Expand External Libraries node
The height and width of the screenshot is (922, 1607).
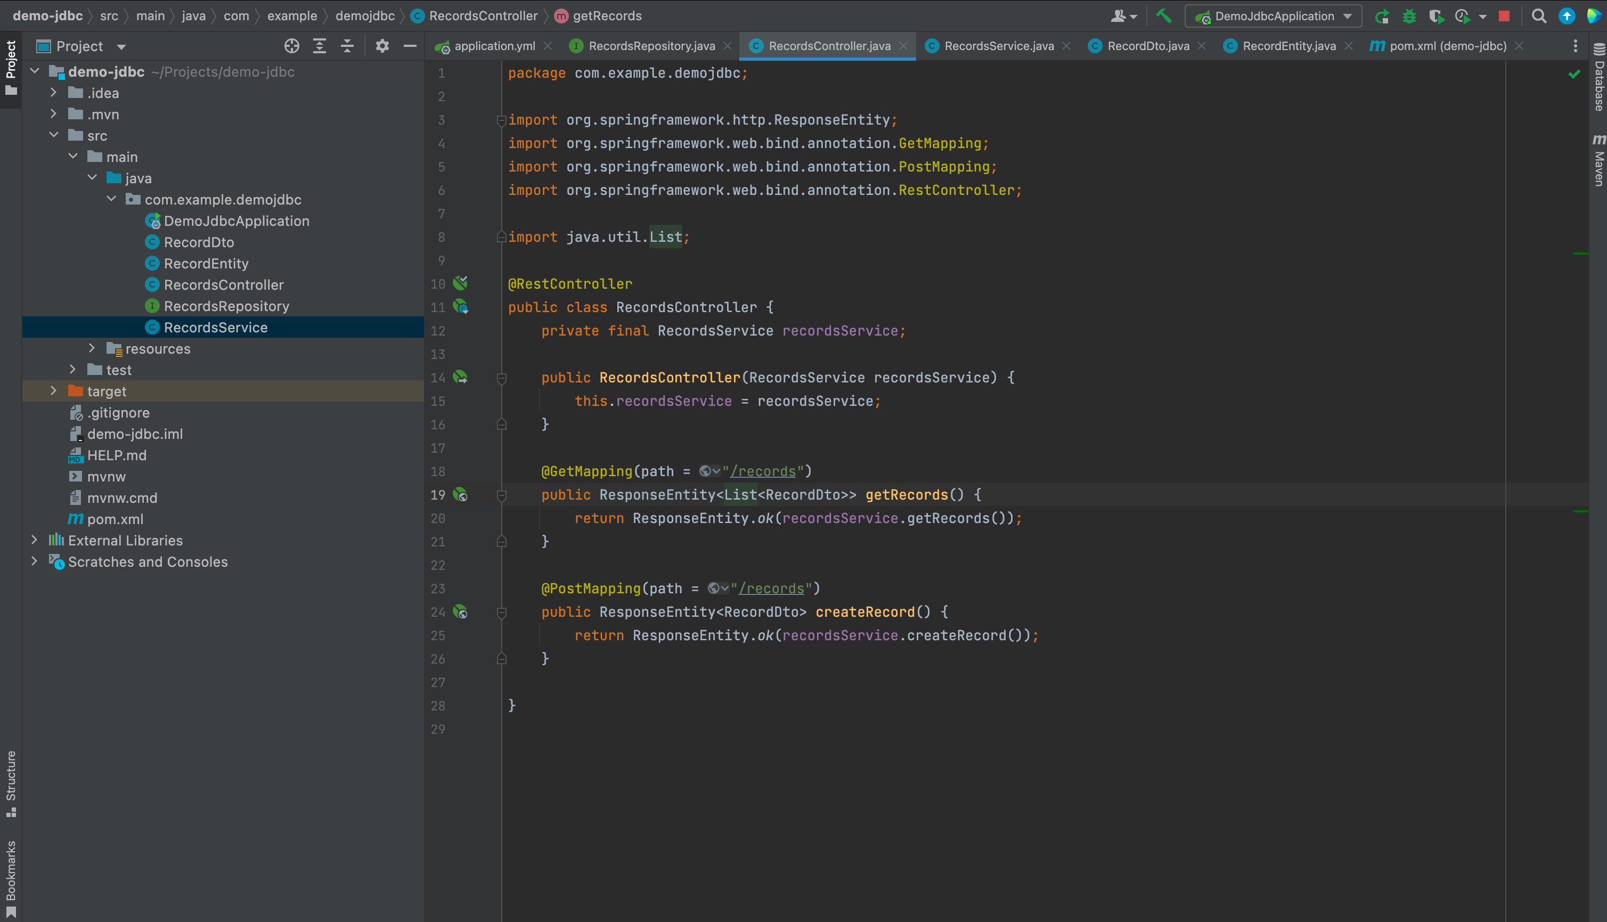point(34,540)
